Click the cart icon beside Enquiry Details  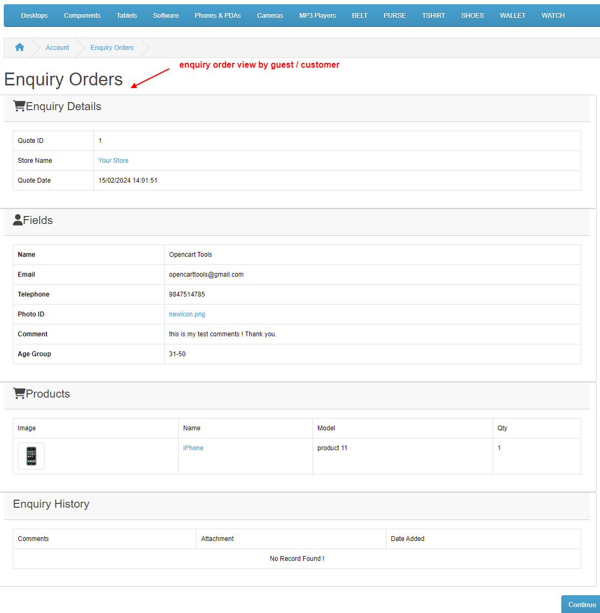[19, 106]
